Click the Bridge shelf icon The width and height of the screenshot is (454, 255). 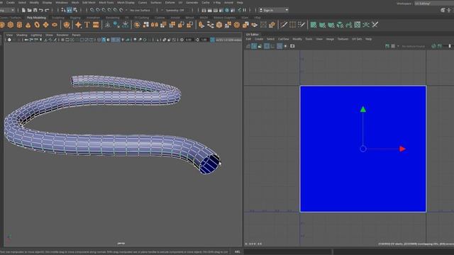pyautogui.click(x=211, y=25)
